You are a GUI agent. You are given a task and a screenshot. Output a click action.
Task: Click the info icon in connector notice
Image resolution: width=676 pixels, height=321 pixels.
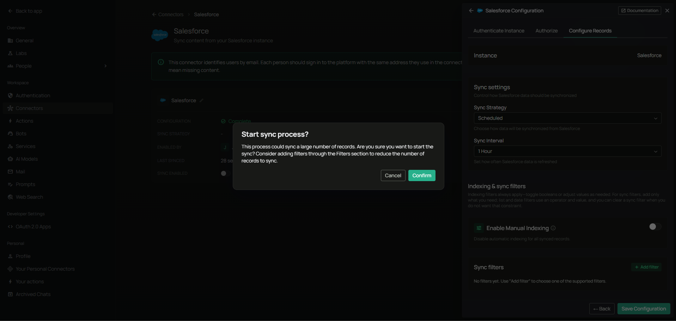click(161, 62)
